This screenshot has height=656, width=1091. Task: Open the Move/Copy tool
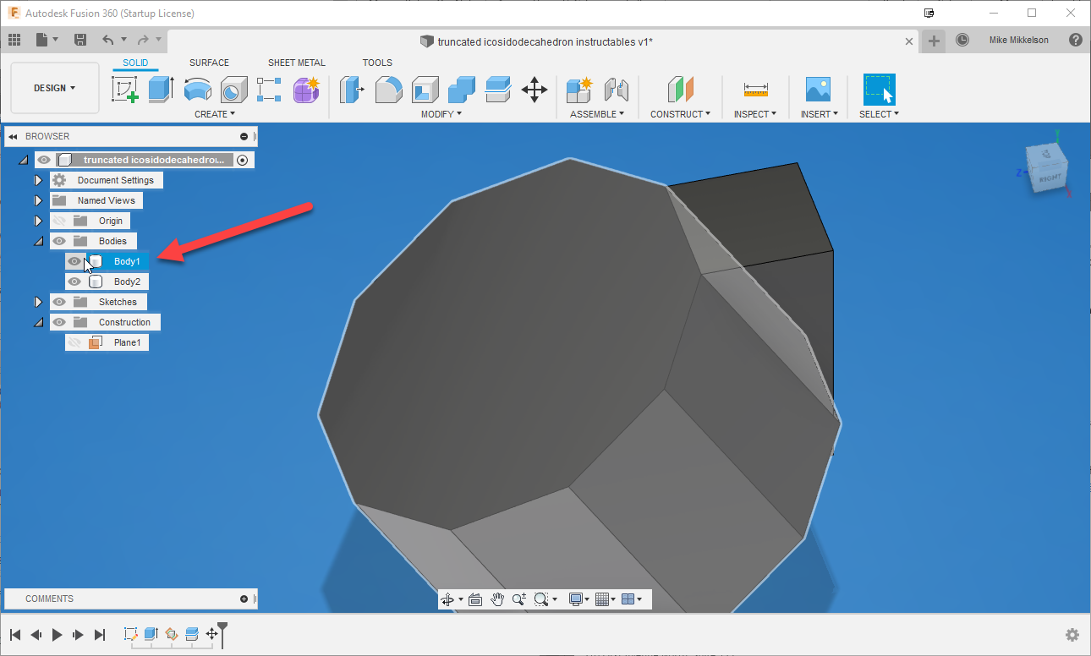[535, 89]
